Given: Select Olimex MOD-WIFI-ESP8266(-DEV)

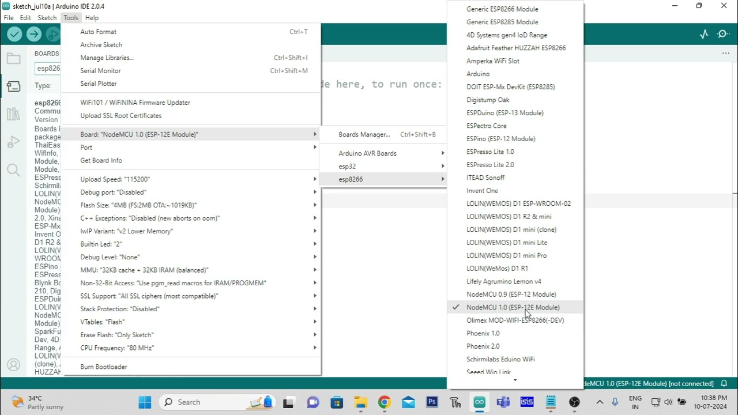Looking at the screenshot, I should (515, 320).
